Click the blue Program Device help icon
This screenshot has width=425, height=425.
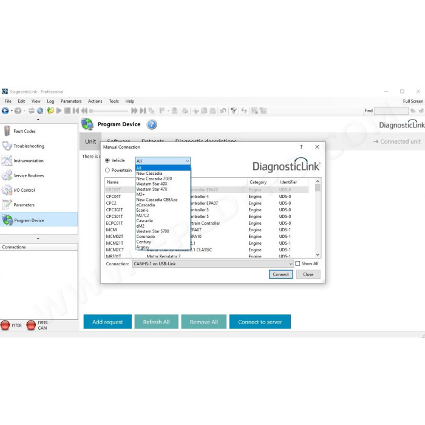coord(152,124)
